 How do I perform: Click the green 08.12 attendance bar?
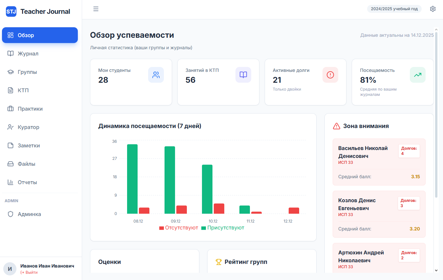coord(132,179)
